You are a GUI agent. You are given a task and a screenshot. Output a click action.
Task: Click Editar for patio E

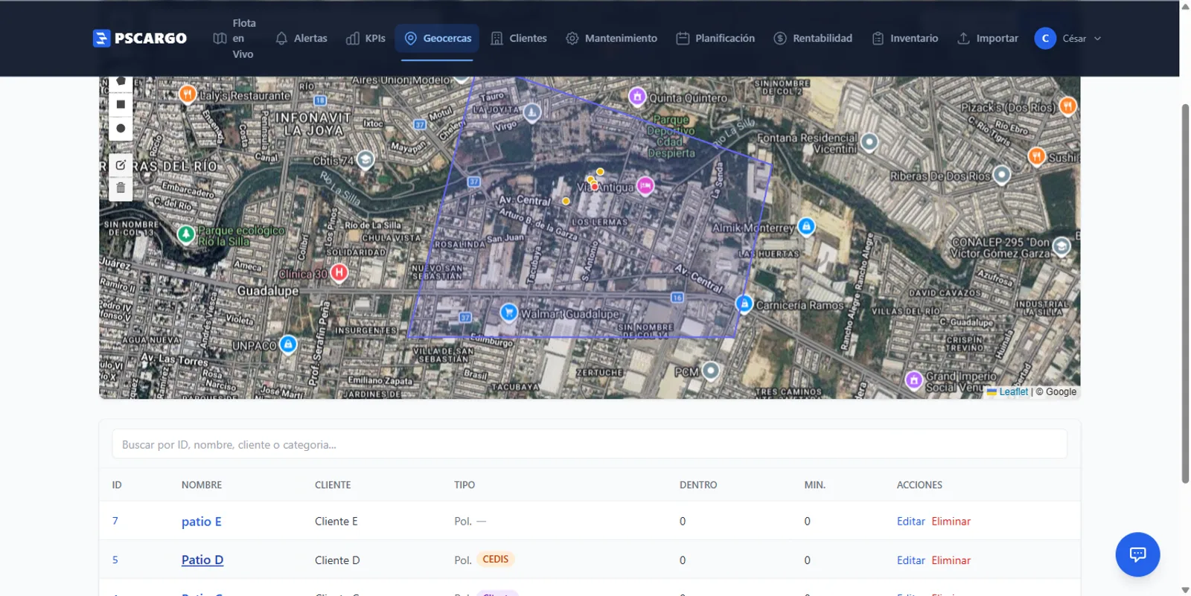(x=910, y=522)
